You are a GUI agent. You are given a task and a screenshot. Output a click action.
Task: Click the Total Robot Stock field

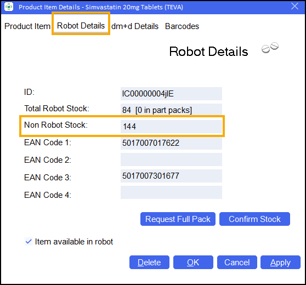[x=171, y=110]
